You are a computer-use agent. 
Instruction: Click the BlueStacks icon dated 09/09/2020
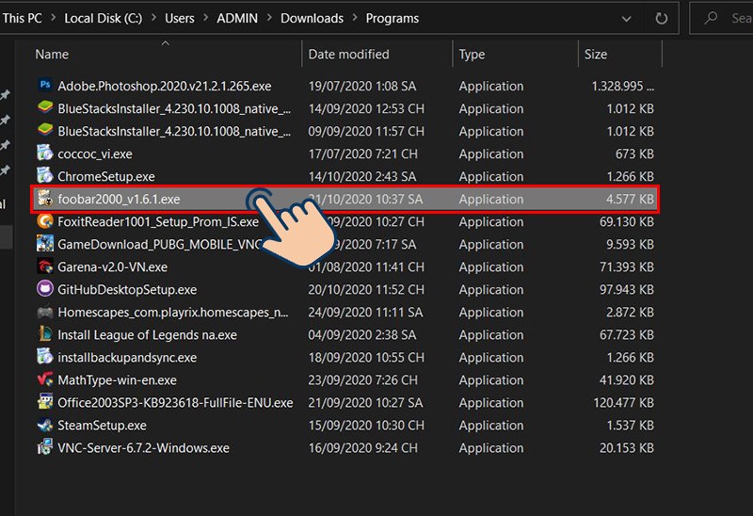(45, 130)
